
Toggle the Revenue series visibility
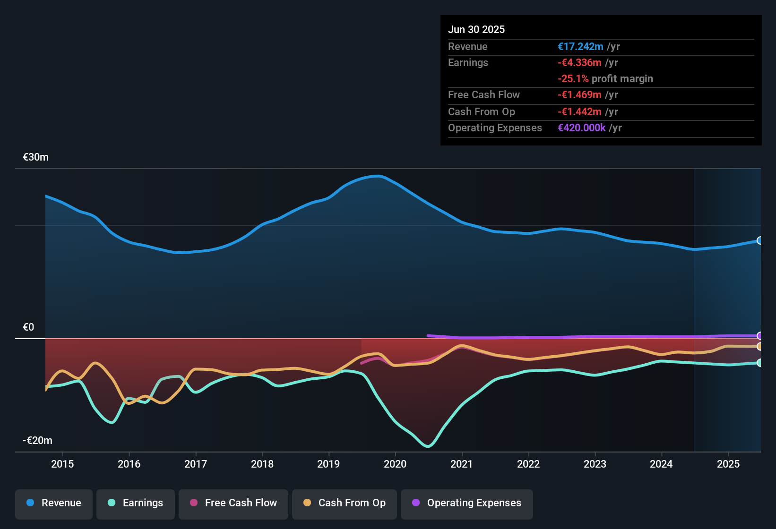coord(53,503)
